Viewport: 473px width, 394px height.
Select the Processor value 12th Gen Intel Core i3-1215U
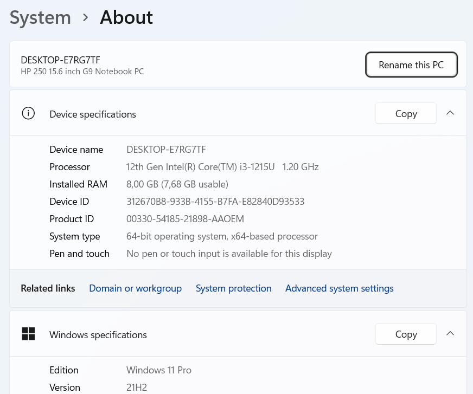point(222,167)
